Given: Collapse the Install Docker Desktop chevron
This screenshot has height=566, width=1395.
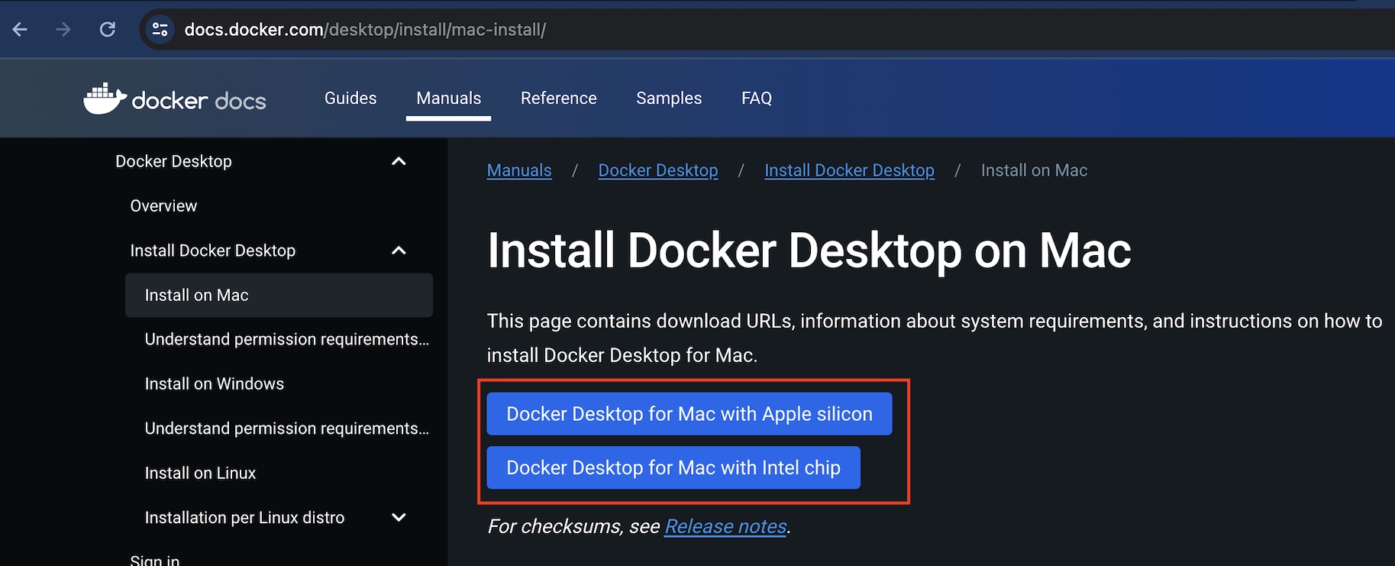Looking at the screenshot, I should click(399, 251).
